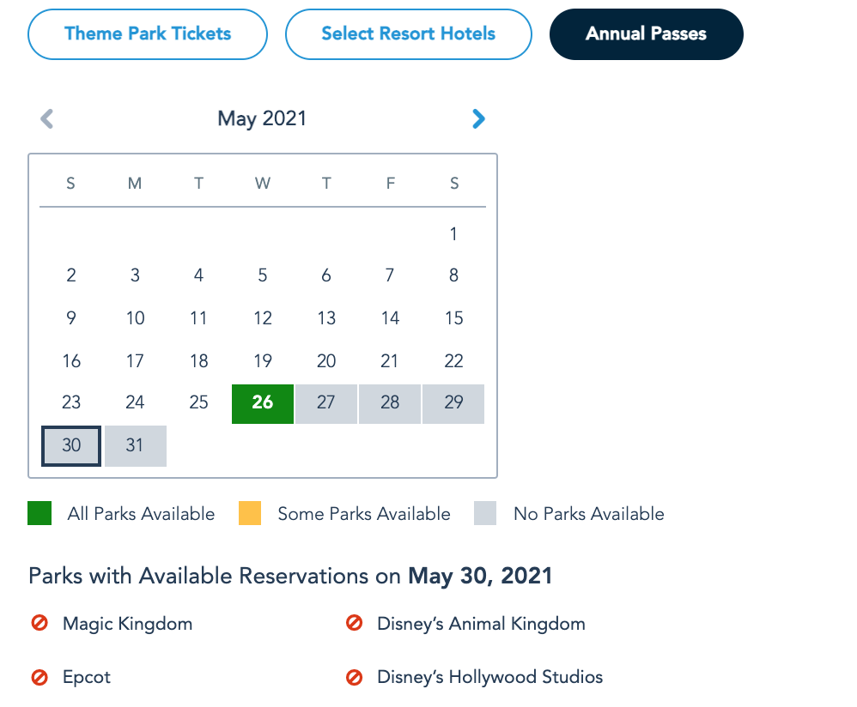Pick May 27 on the calendar
Image resolution: width=857 pixels, height=707 pixels.
coord(326,403)
